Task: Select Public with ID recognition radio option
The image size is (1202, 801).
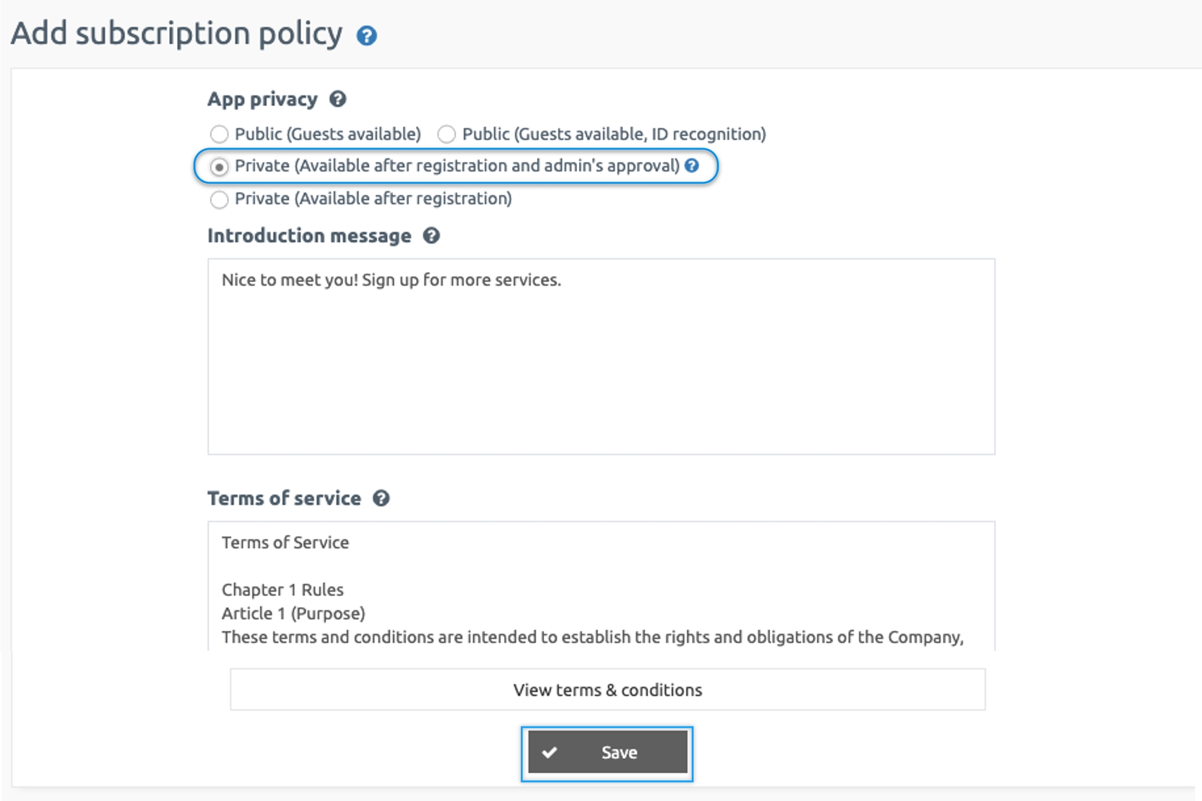Action: [446, 134]
